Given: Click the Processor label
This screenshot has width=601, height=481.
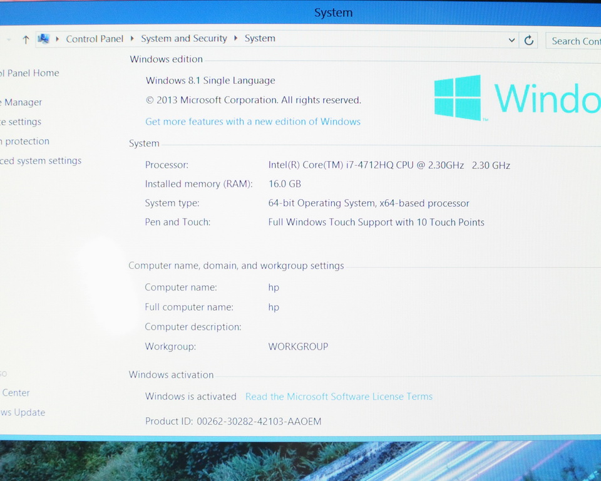Looking at the screenshot, I should 167,165.
